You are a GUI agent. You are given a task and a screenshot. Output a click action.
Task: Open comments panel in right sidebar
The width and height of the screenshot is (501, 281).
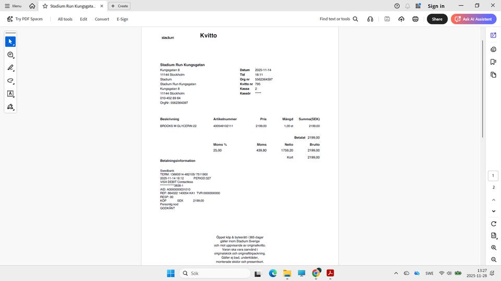(493, 49)
